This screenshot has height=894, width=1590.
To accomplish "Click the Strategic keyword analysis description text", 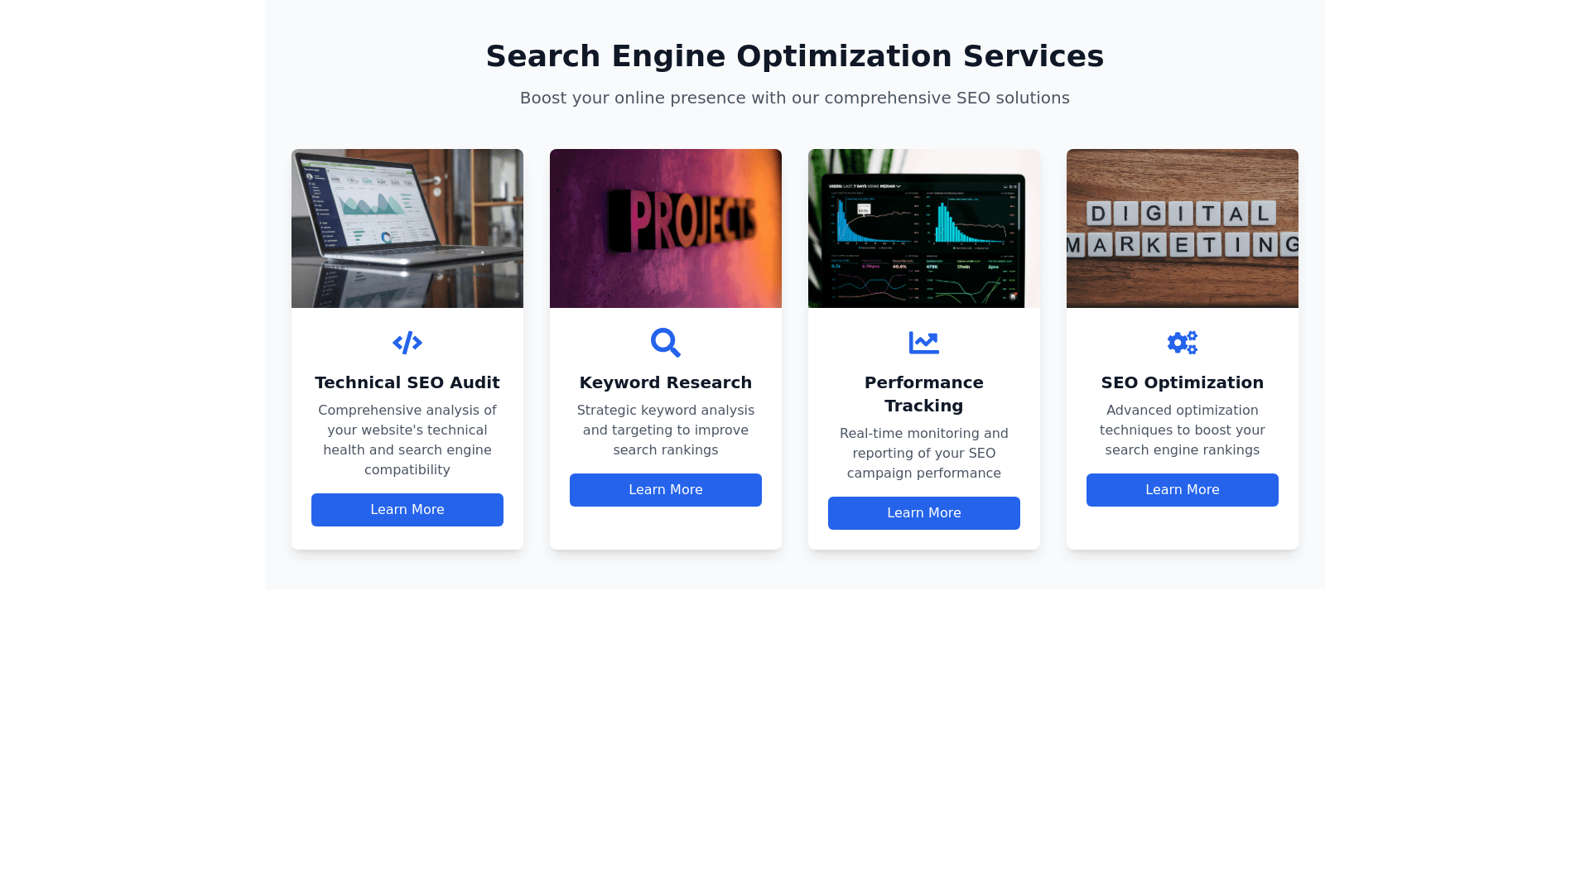I will coord(666,430).
